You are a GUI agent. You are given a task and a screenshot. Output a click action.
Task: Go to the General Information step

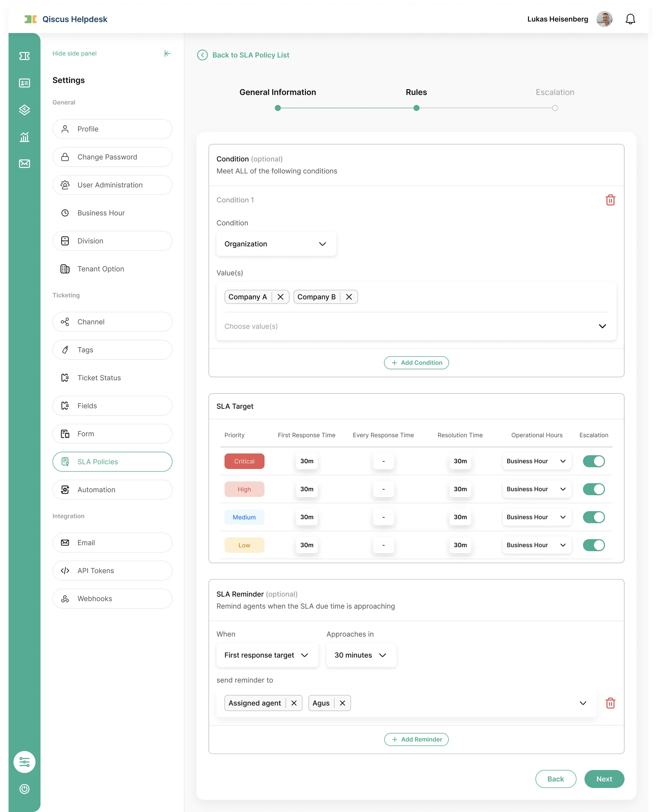[x=277, y=92]
